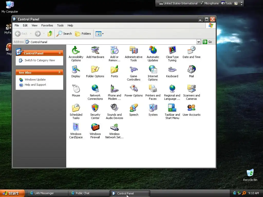Image resolution: width=263 pixels, height=197 pixels.
Task: Open Recycle Bin desktop icon
Action: (x=250, y=175)
